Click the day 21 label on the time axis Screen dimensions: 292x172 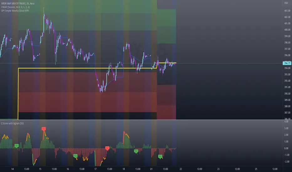click(x=151, y=169)
